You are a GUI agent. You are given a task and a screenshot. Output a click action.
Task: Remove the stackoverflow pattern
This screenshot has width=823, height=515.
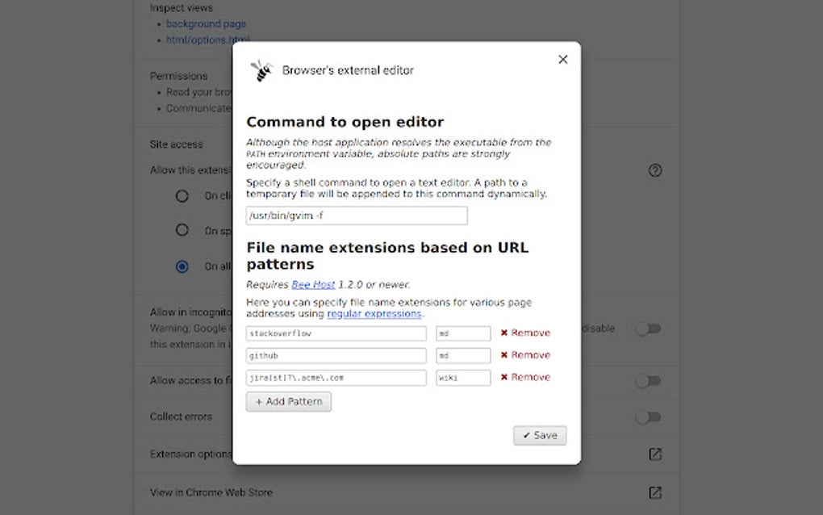point(525,333)
